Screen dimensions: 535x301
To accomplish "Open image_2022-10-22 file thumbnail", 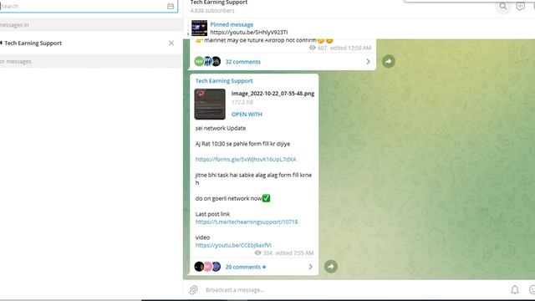I will [210, 104].
